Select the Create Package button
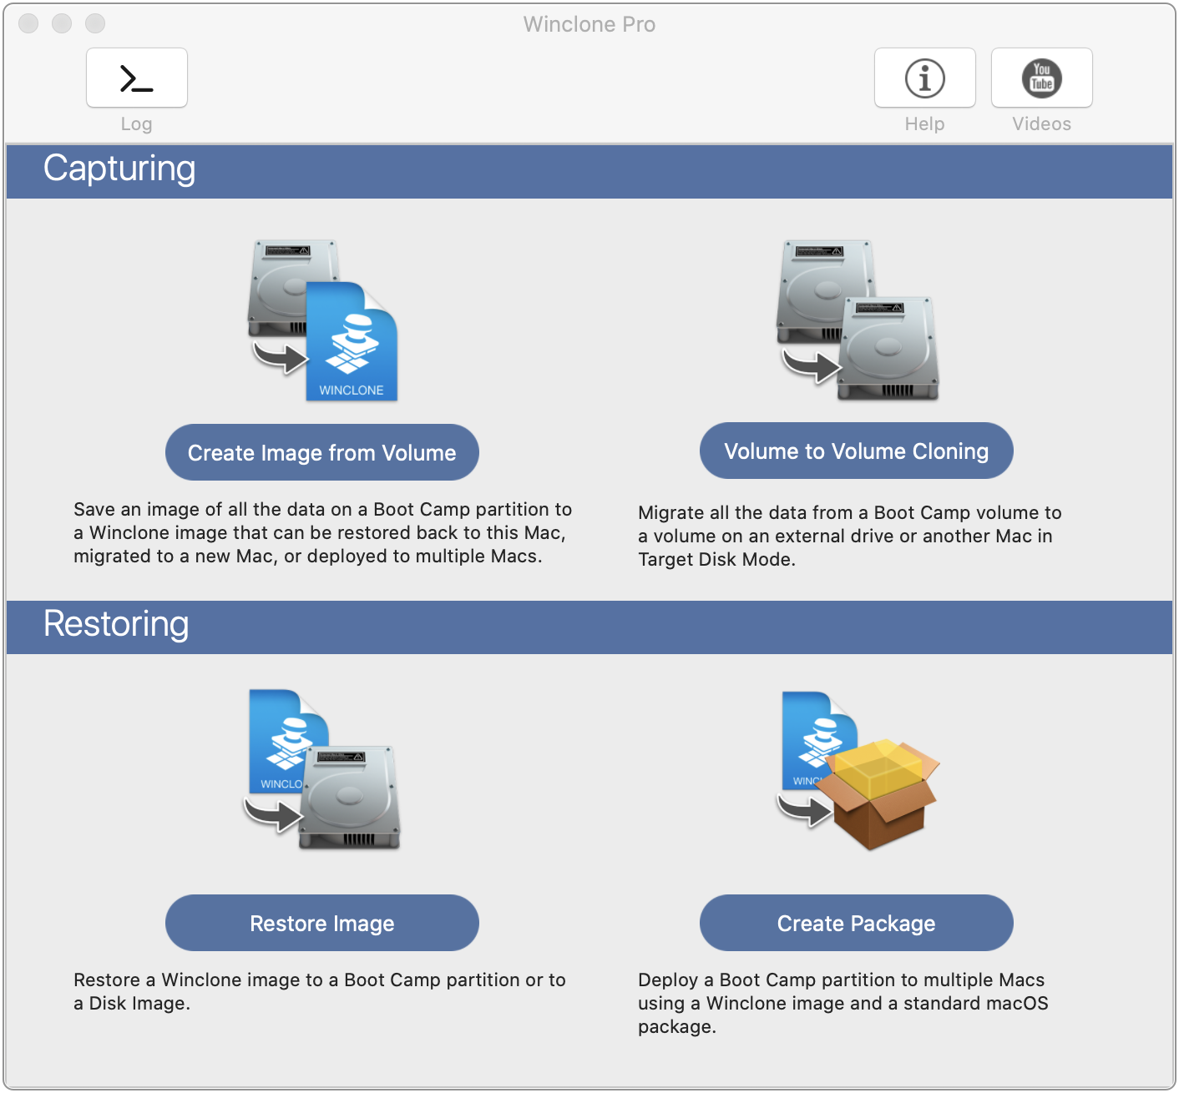Screen dimensions: 1179x1093 [857, 923]
